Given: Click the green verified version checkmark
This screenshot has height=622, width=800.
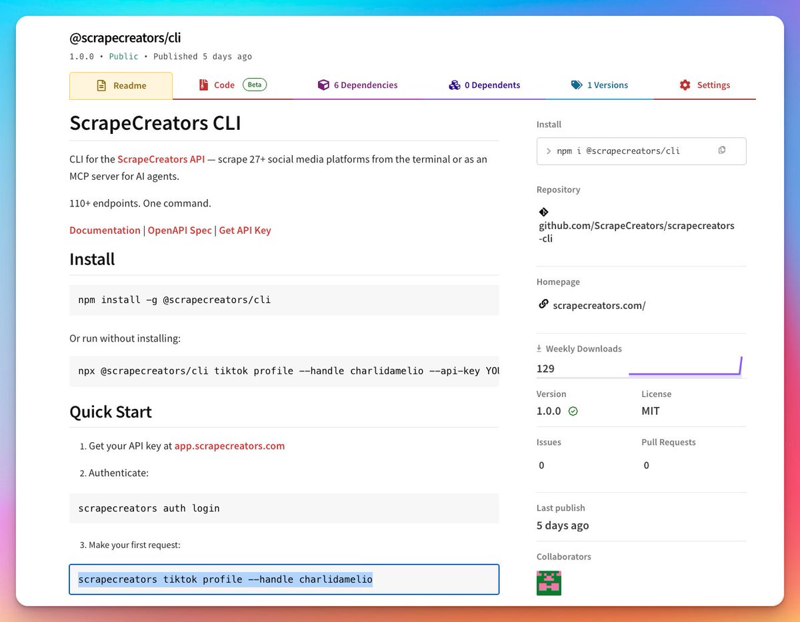Looking at the screenshot, I should click(x=573, y=412).
